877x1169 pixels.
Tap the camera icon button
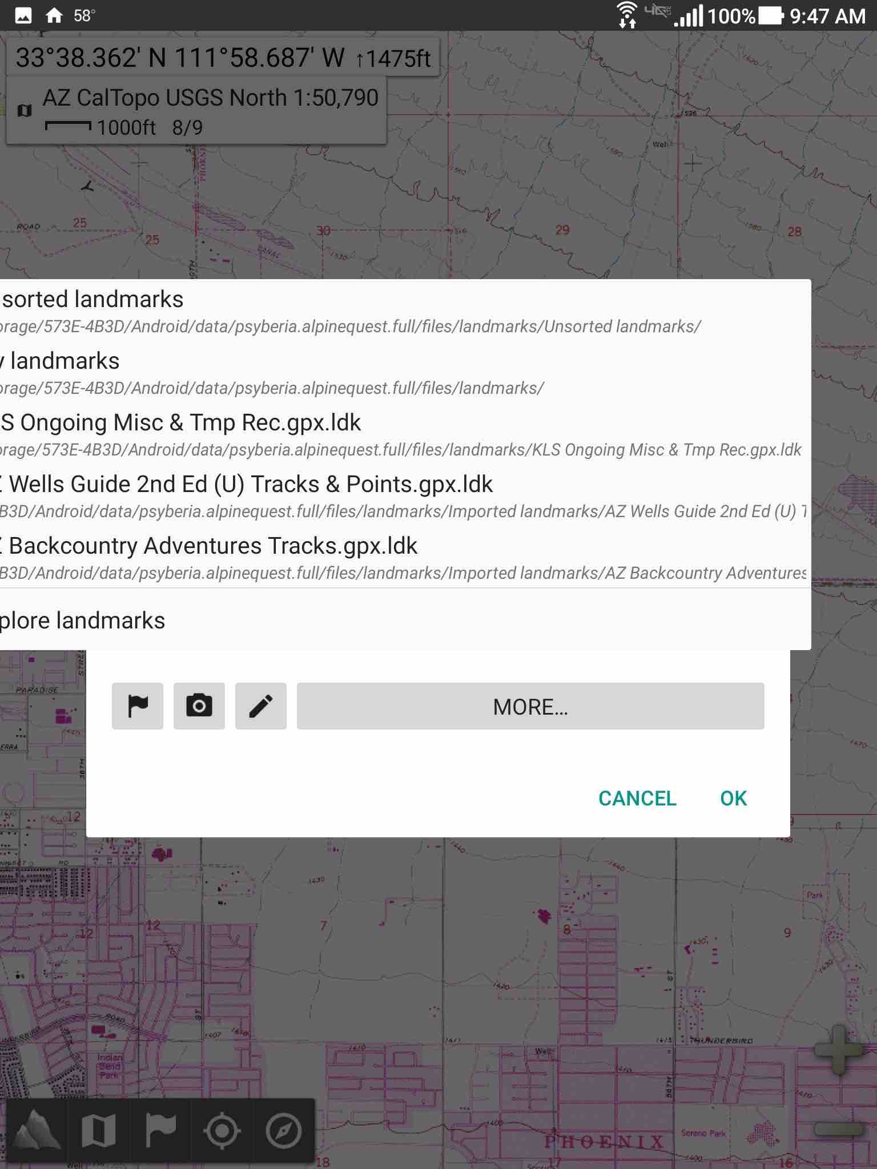pyautogui.click(x=199, y=706)
